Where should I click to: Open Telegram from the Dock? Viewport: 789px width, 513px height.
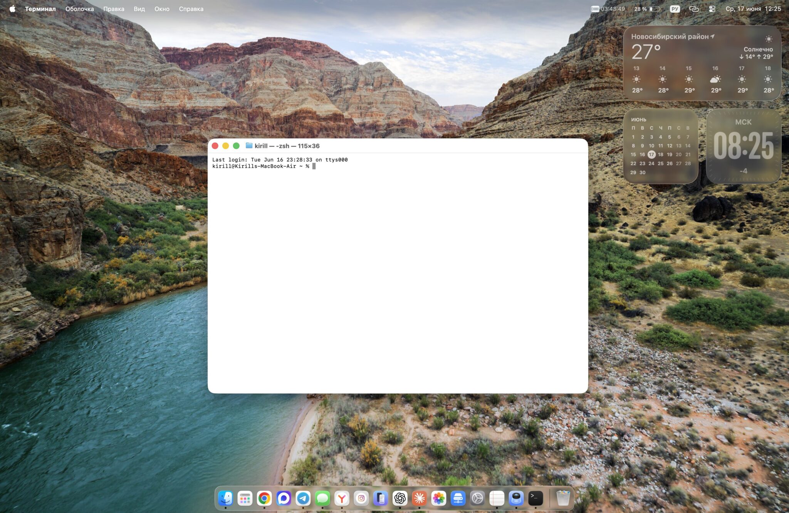[x=303, y=498]
